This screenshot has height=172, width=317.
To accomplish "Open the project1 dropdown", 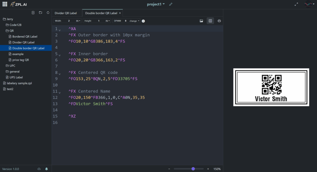I will 156,4.
